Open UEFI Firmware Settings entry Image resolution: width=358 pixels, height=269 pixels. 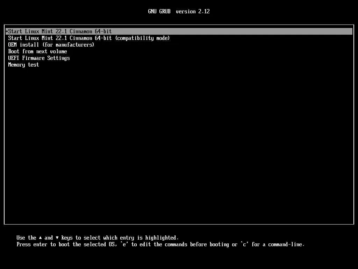click(39, 58)
